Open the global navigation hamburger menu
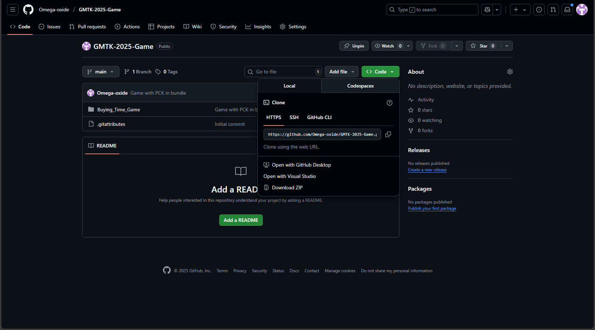This screenshot has width=595, height=330. click(13, 10)
